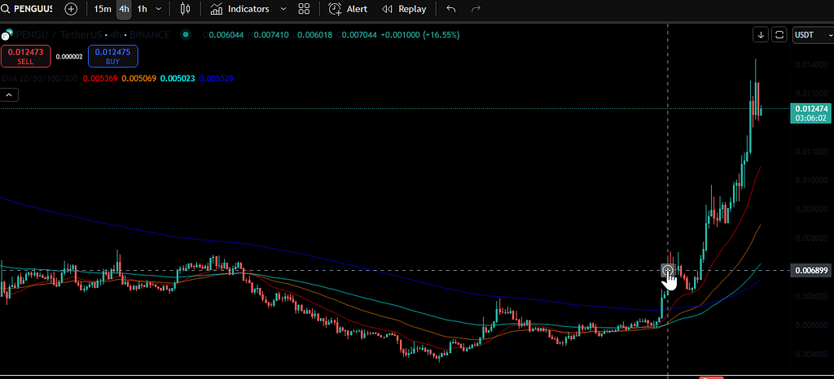Viewport: 834px width, 379px height.
Task: Create a new Alert
Action: [x=348, y=9]
